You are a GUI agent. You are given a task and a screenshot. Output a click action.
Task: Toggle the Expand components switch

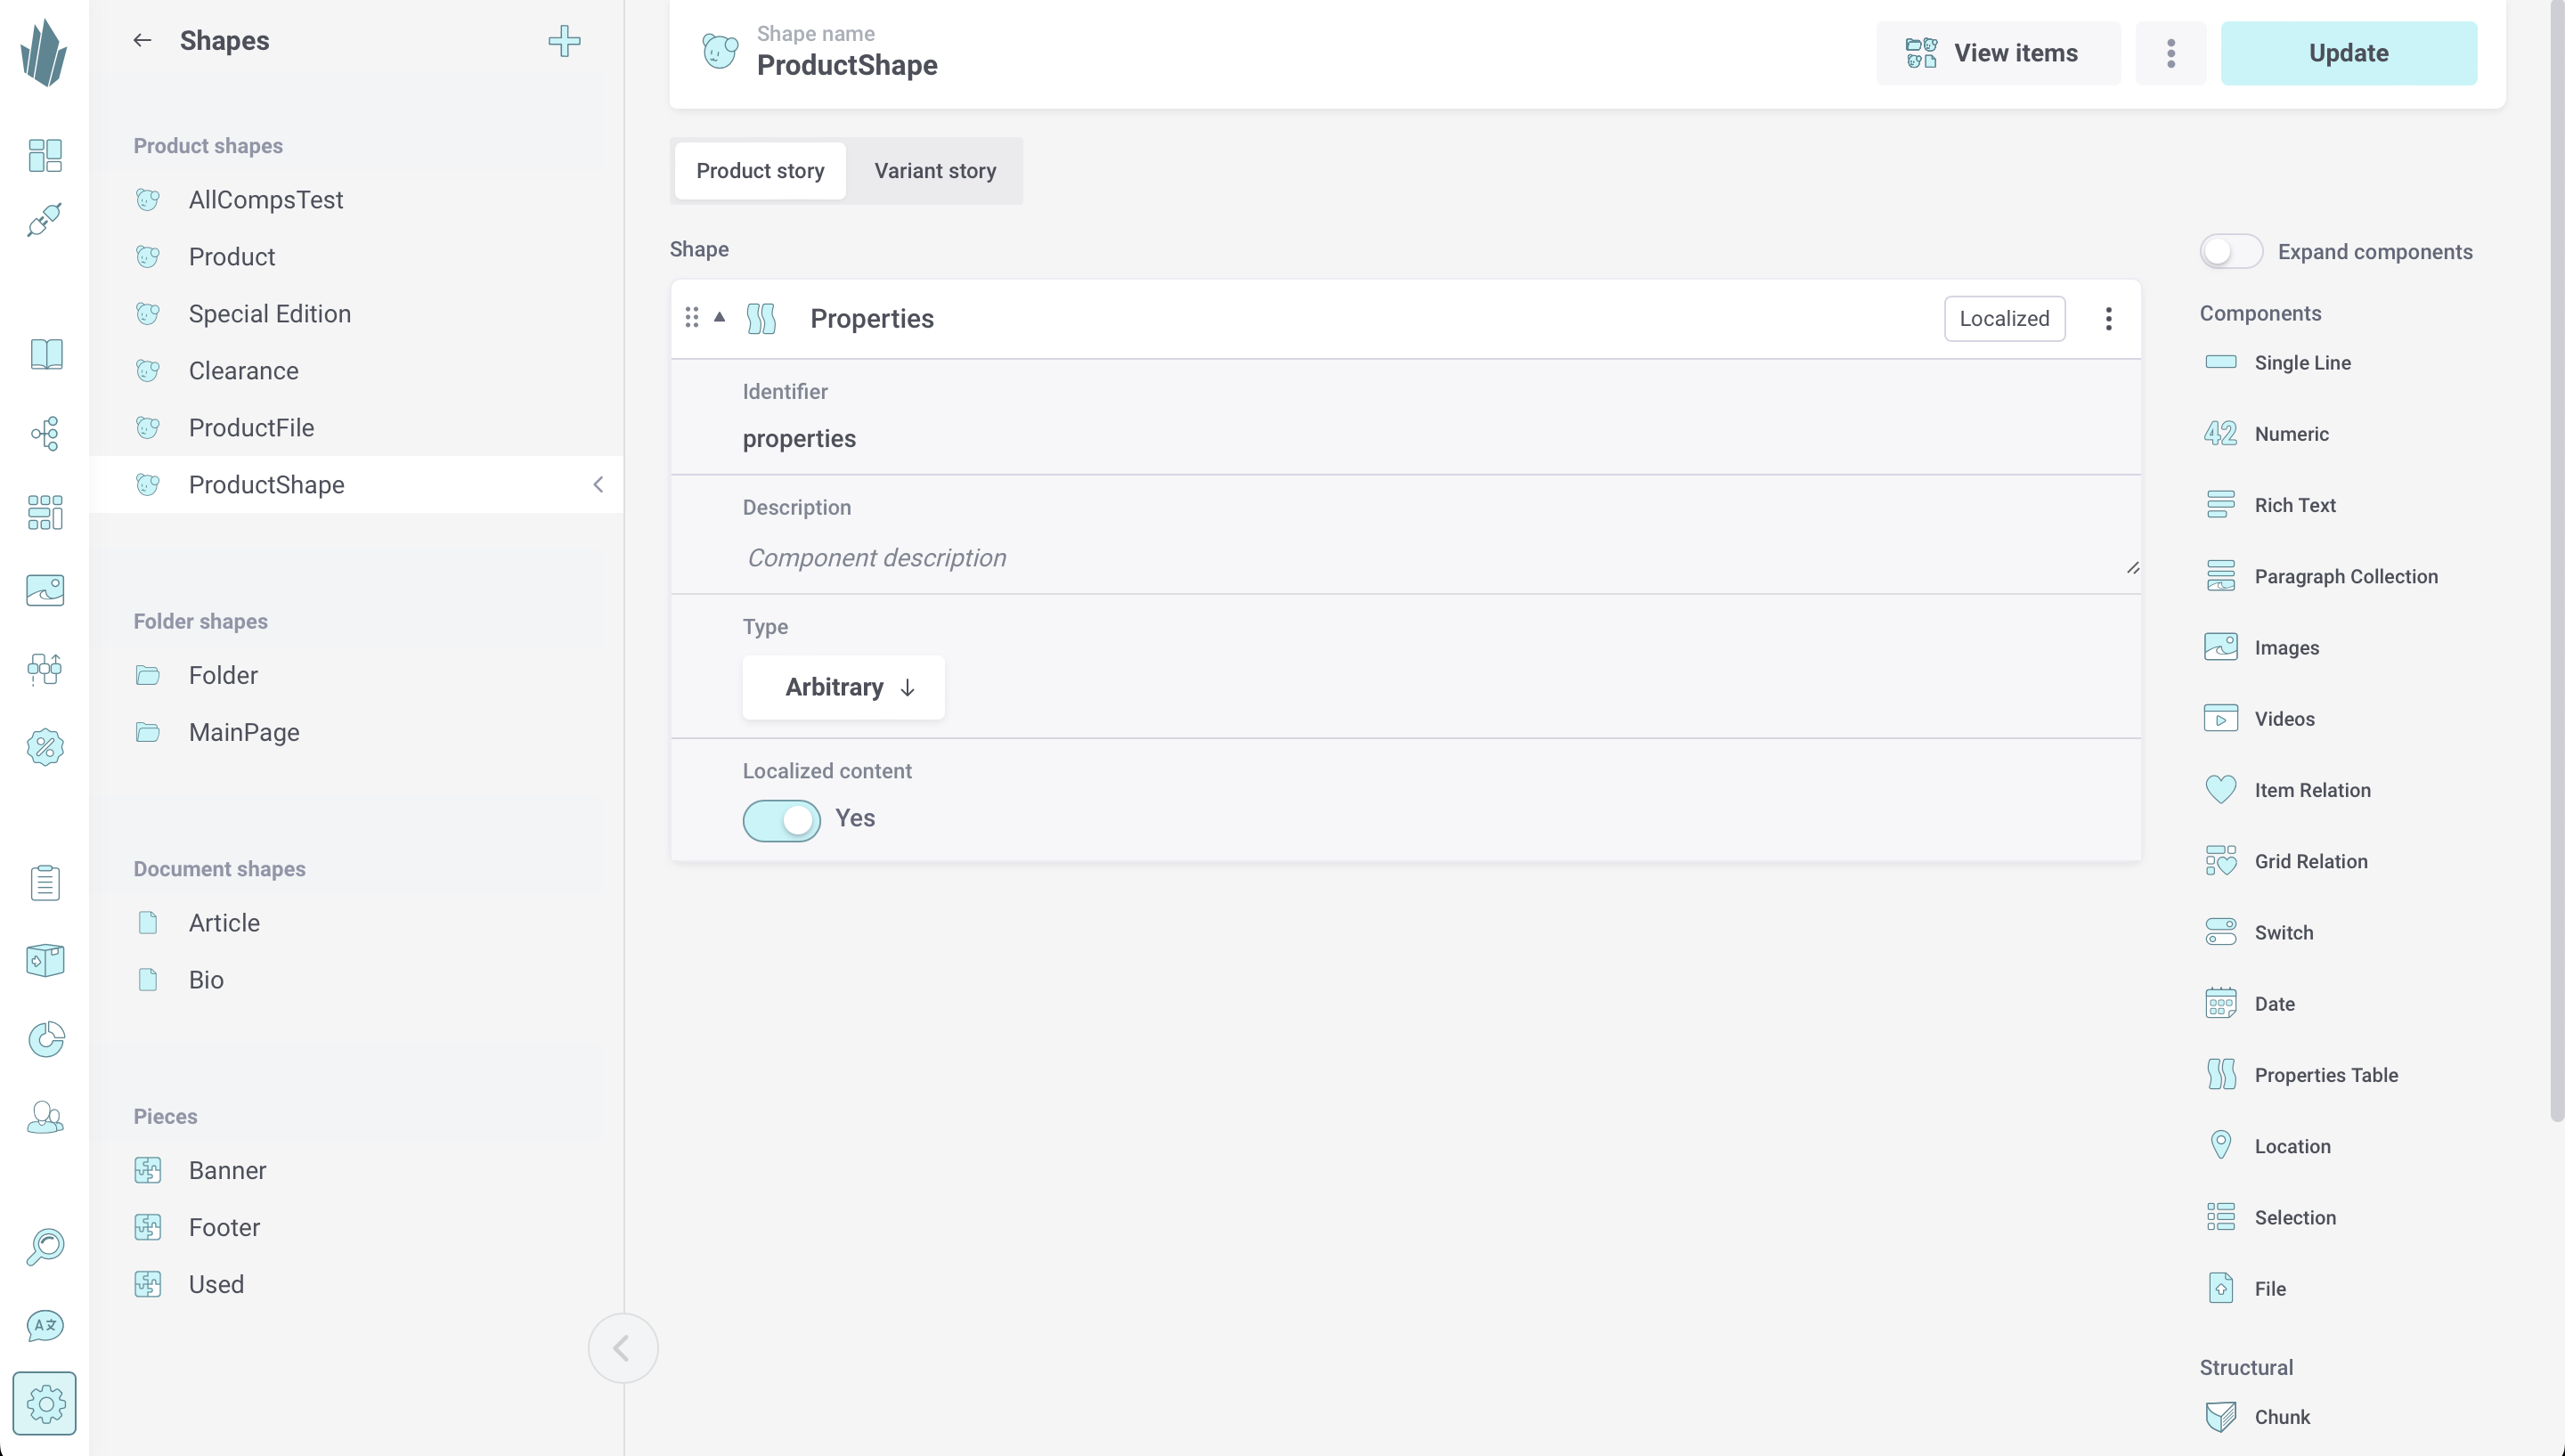pos(2230,251)
